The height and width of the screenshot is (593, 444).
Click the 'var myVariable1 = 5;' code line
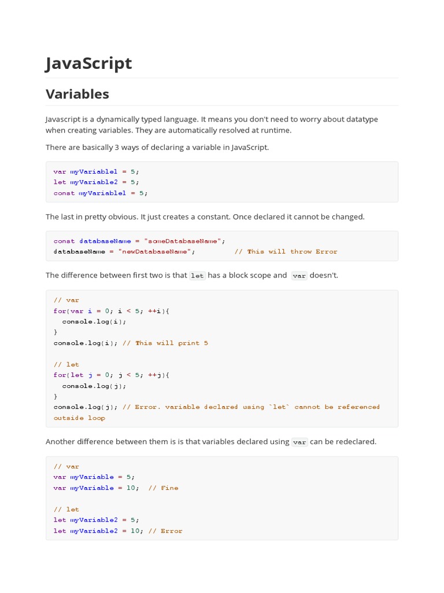(96, 171)
